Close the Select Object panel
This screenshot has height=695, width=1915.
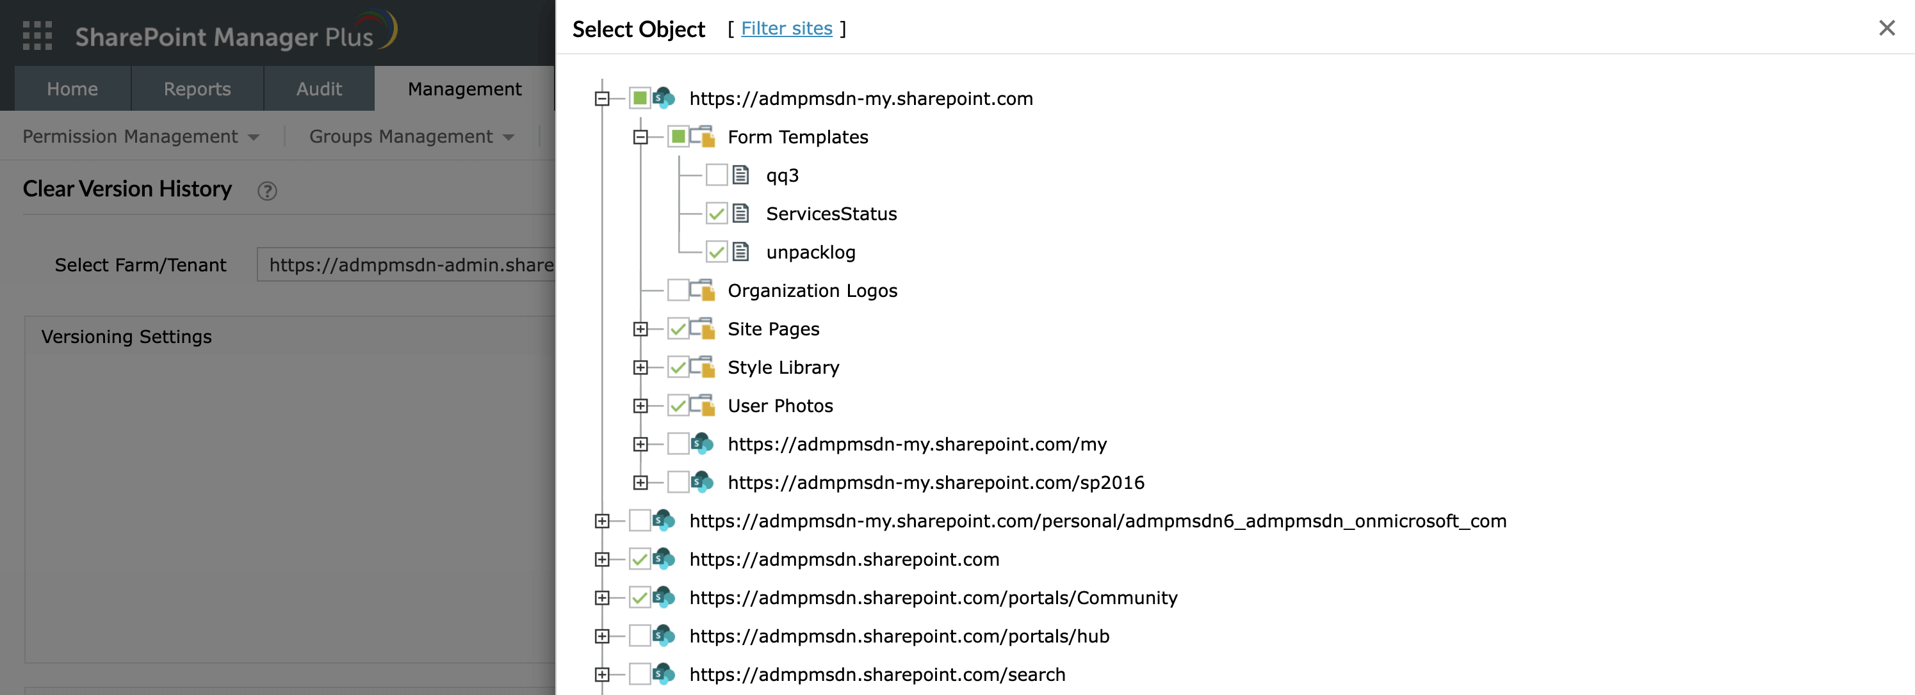[1887, 28]
